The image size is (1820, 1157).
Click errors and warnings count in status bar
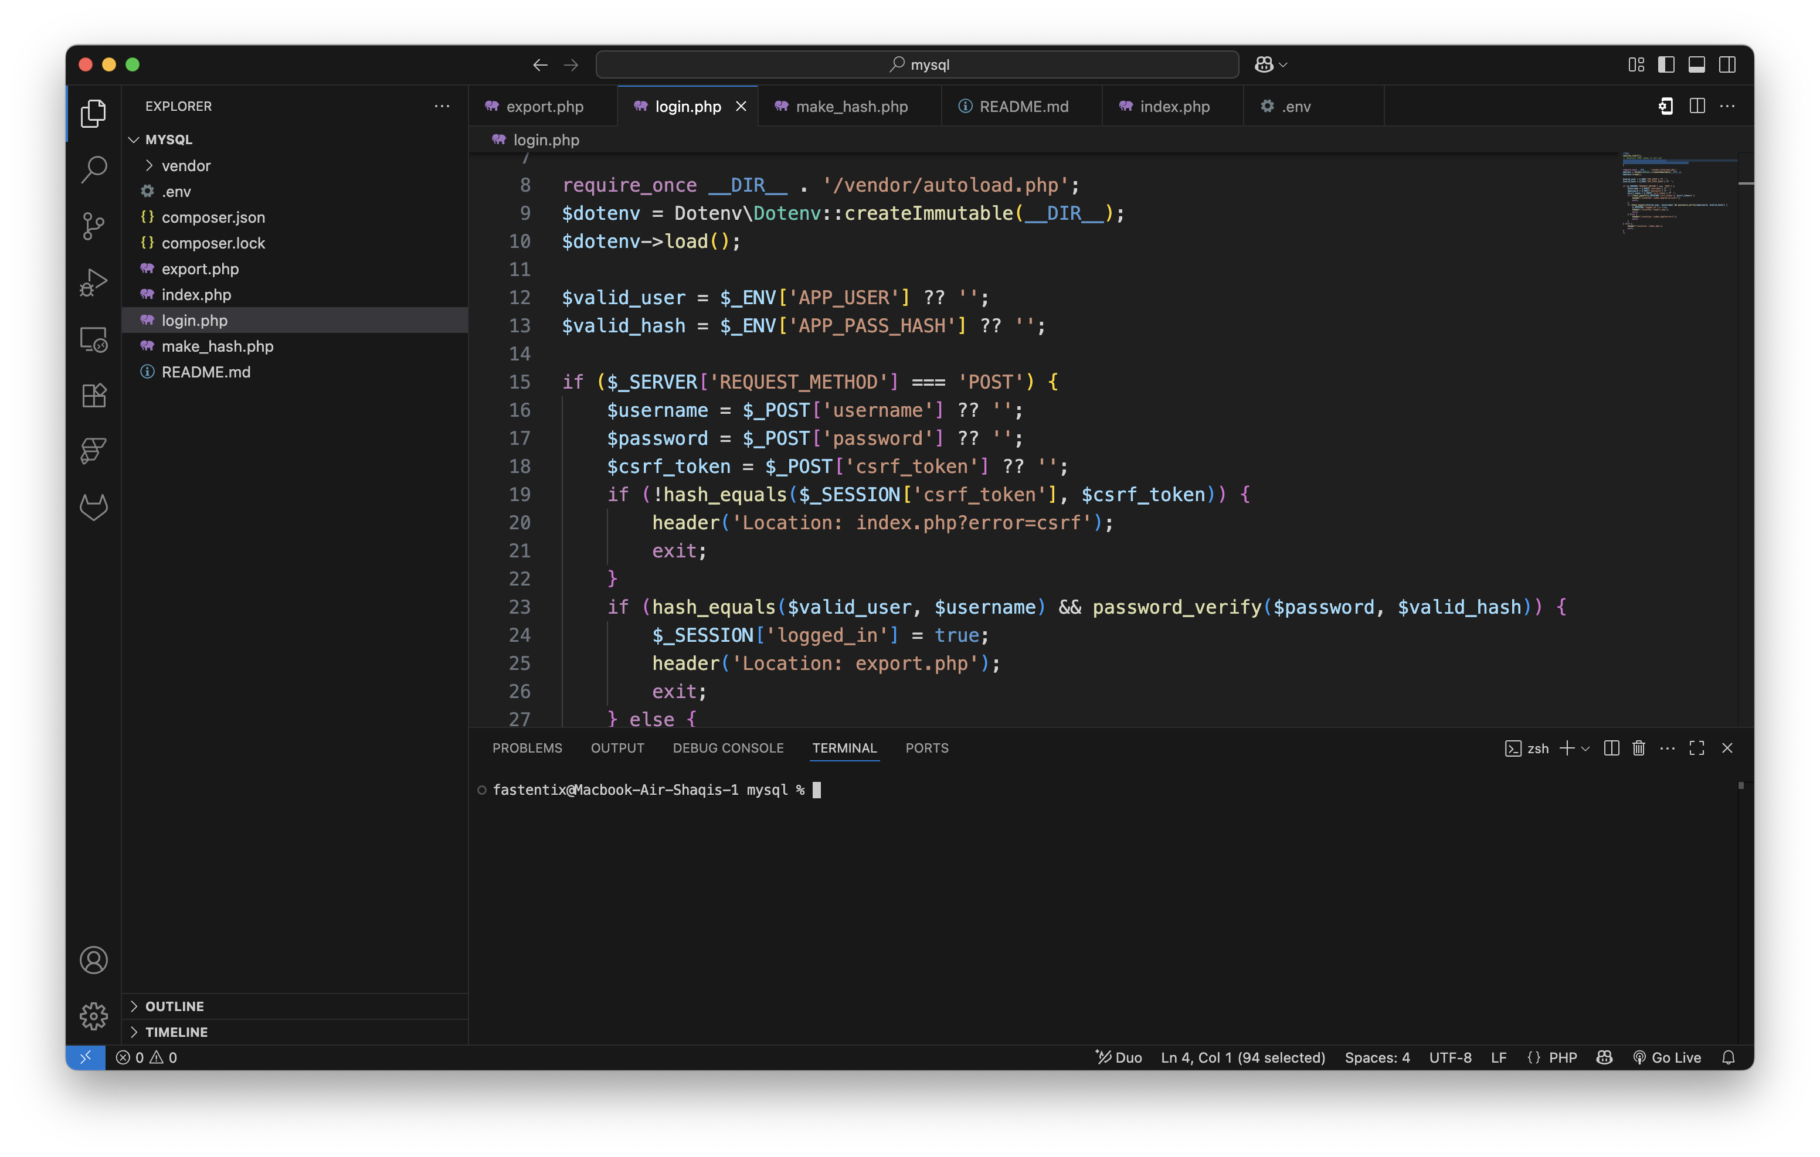tap(146, 1057)
